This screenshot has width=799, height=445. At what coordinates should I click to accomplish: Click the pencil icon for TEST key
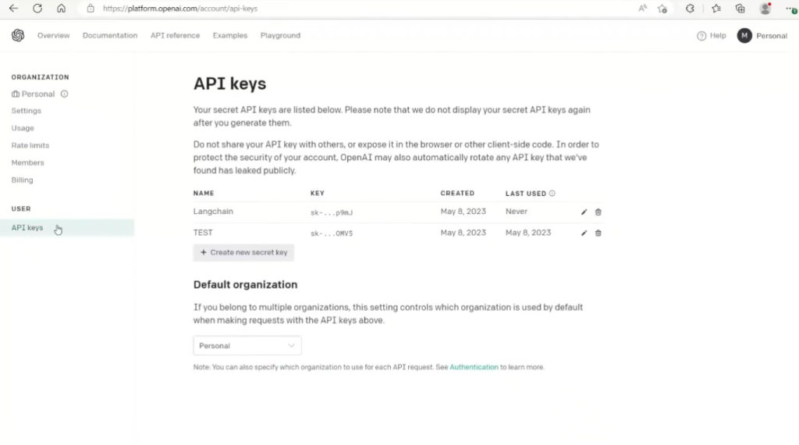[x=584, y=233]
